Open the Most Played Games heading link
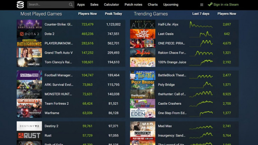The height and width of the screenshot is (145, 258). click(41, 14)
